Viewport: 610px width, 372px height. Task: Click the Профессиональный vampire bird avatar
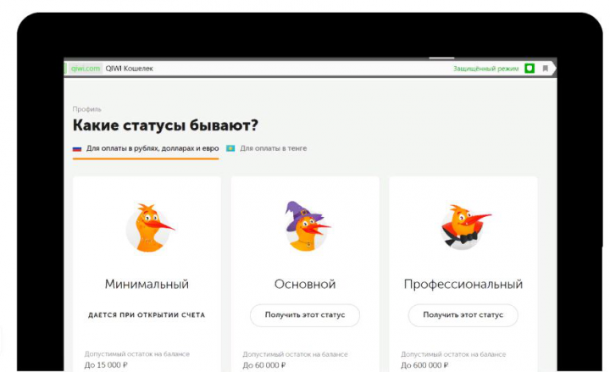tap(465, 226)
